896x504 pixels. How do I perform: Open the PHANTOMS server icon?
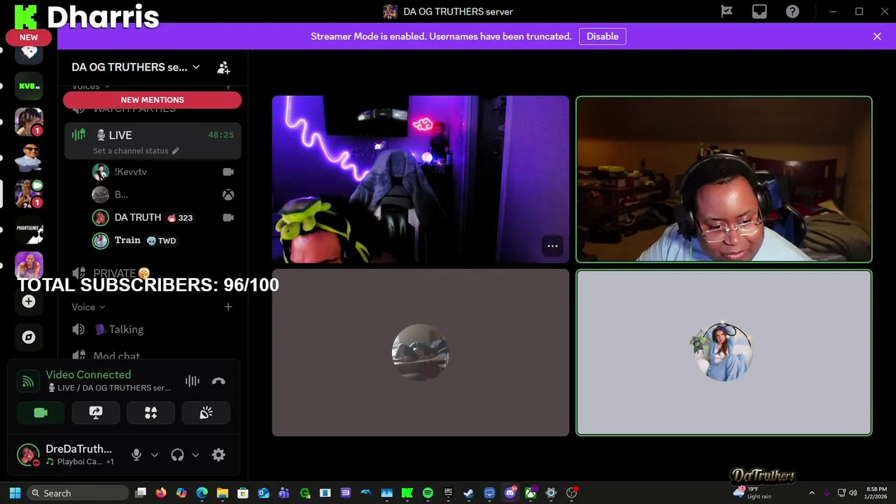point(29,229)
